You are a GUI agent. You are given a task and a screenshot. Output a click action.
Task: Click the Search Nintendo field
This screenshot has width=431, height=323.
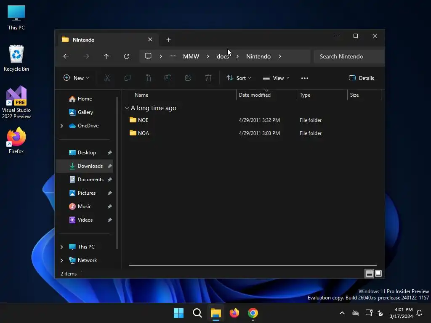click(349, 56)
